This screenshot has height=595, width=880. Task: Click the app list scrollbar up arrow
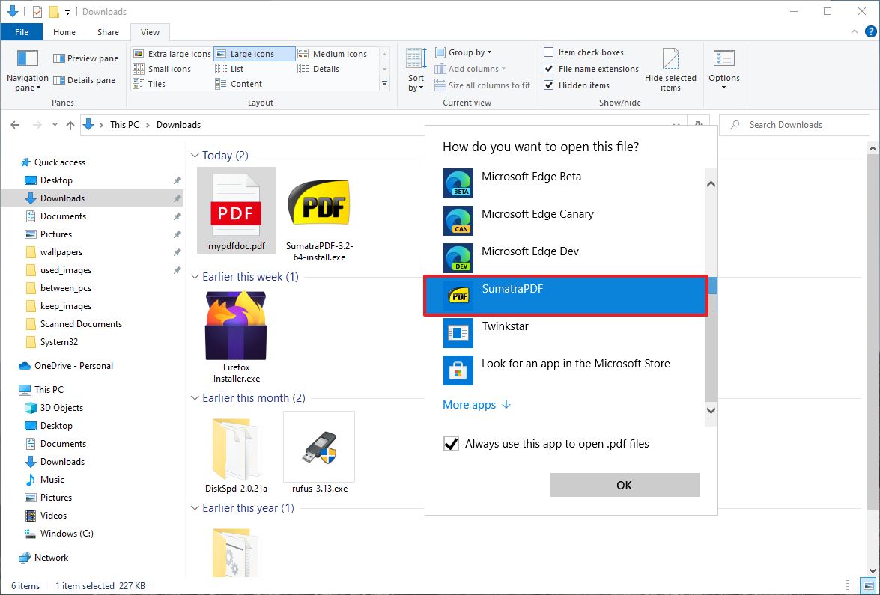(x=711, y=184)
